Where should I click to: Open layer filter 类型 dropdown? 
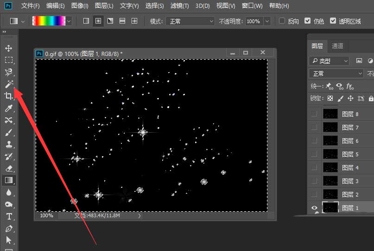coord(329,61)
